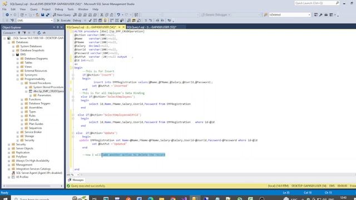Select the Messages results tab
The image size is (356, 200).
point(76,180)
